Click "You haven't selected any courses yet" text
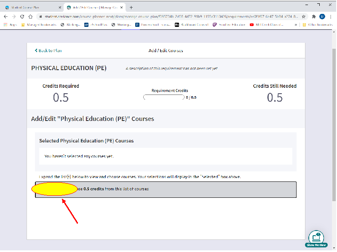The image size is (337, 252). [x=79, y=156]
